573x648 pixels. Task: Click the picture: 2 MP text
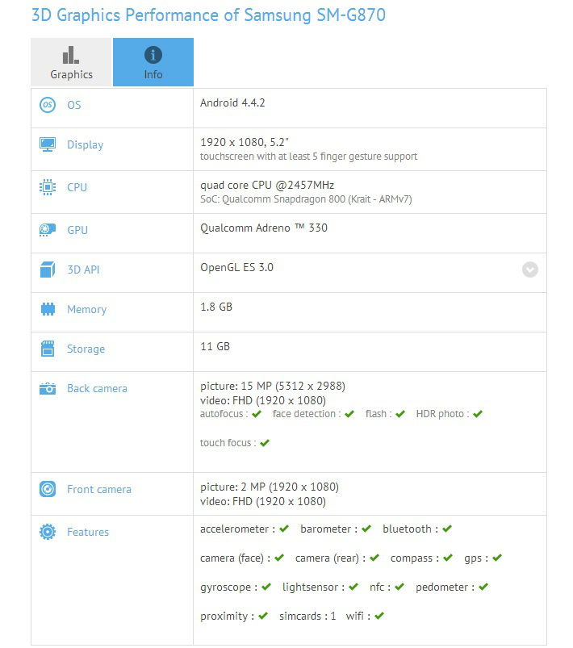[x=270, y=487]
